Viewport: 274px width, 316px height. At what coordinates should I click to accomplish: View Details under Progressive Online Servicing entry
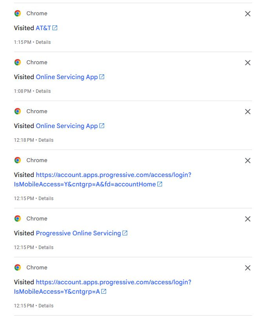tap(46, 247)
